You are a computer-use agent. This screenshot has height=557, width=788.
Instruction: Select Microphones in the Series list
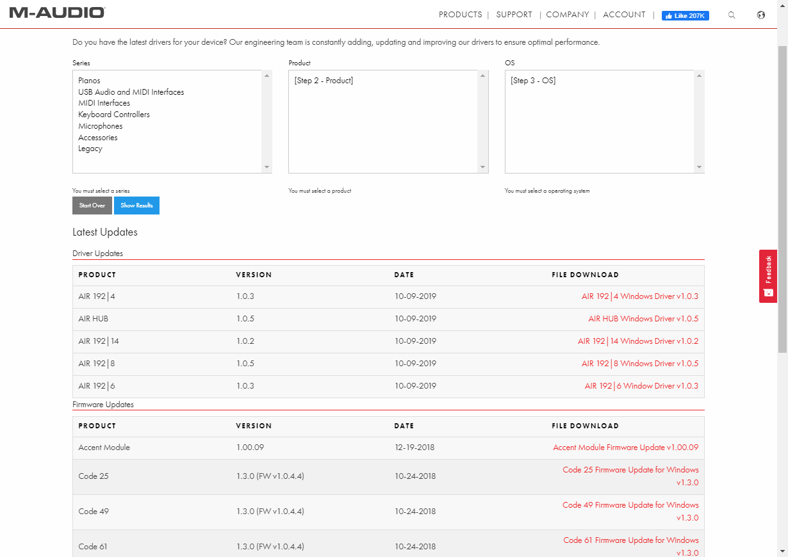tap(101, 126)
